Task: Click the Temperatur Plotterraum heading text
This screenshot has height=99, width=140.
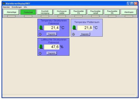Action: click(x=87, y=22)
